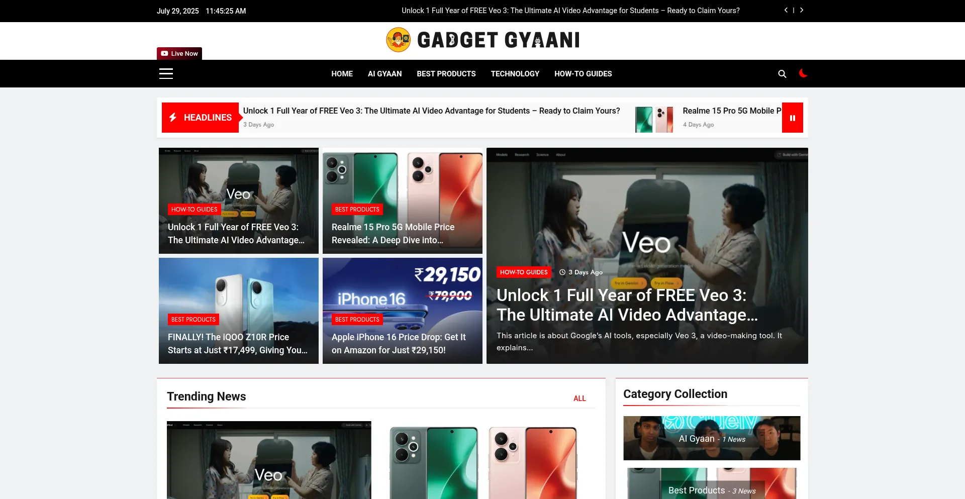This screenshot has height=499, width=965.
Task: Open the hamburger sidebar menu
Action: click(166, 74)
